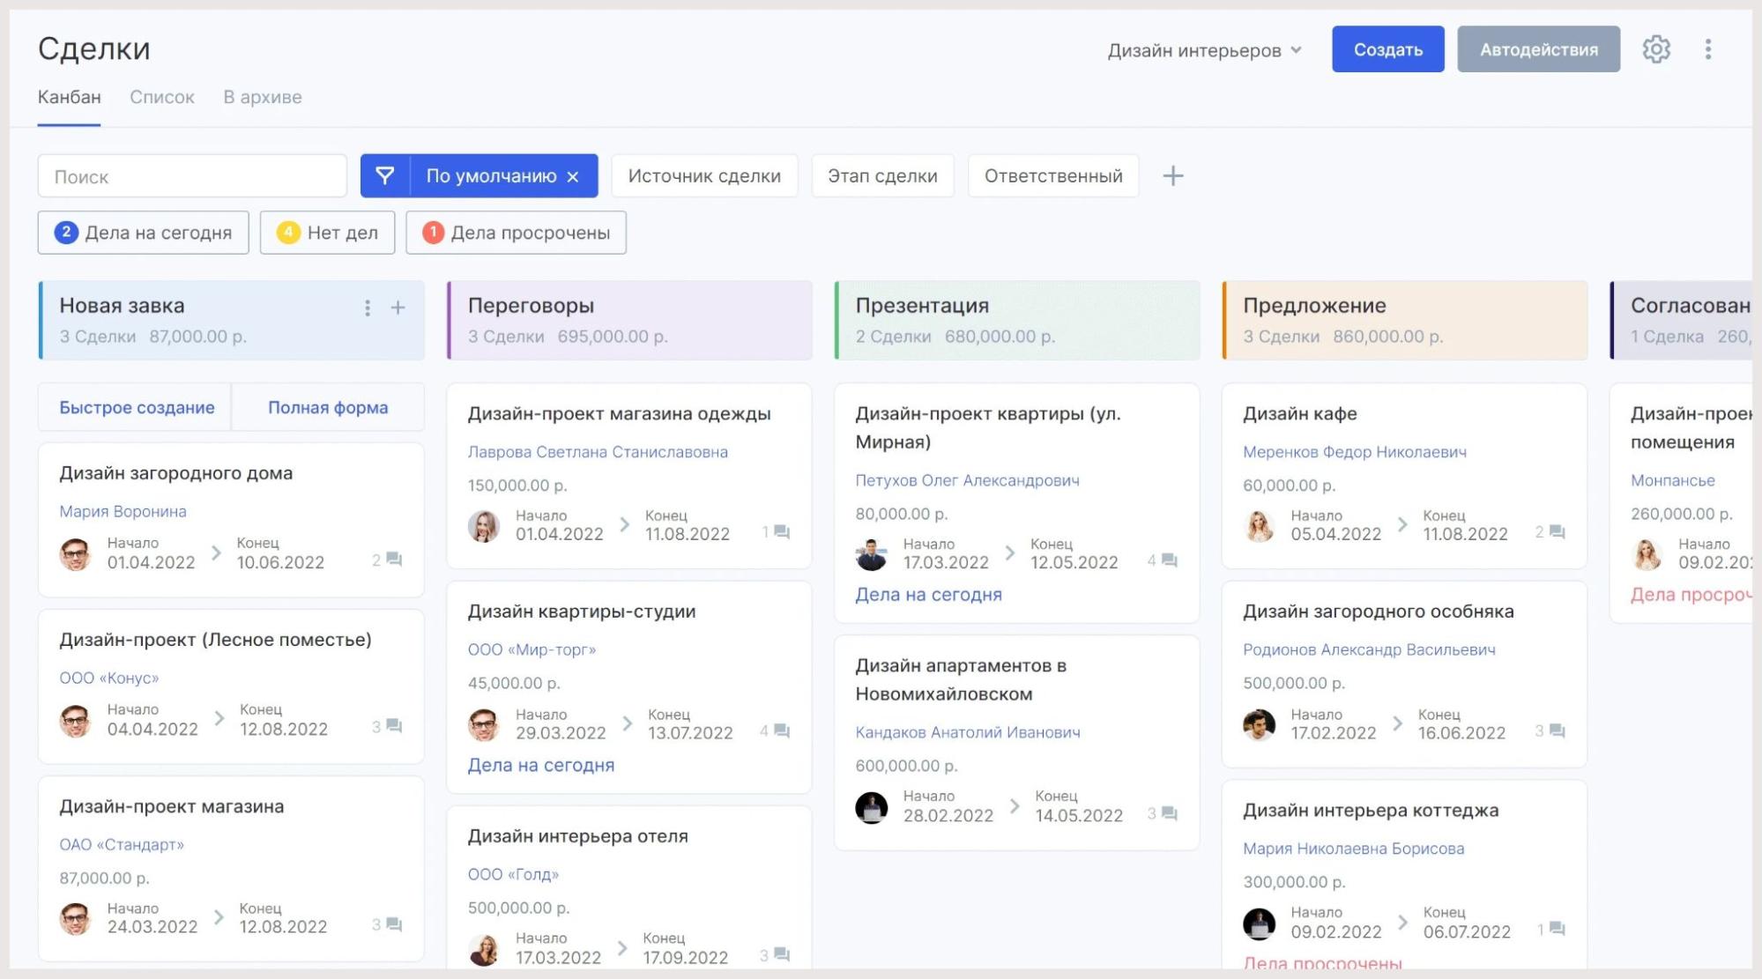Toggle Нет дел filter
Image resolution: width=1762 pixels, height=979 pixels.
327,233
